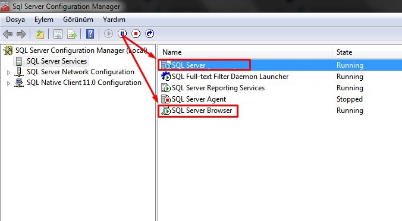402x221 pixels.
Task: Click Running state of Full-text Filter Daemon
Action: coord(350,77)
